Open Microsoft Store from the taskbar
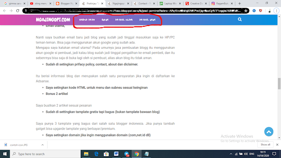 [106, 154]
